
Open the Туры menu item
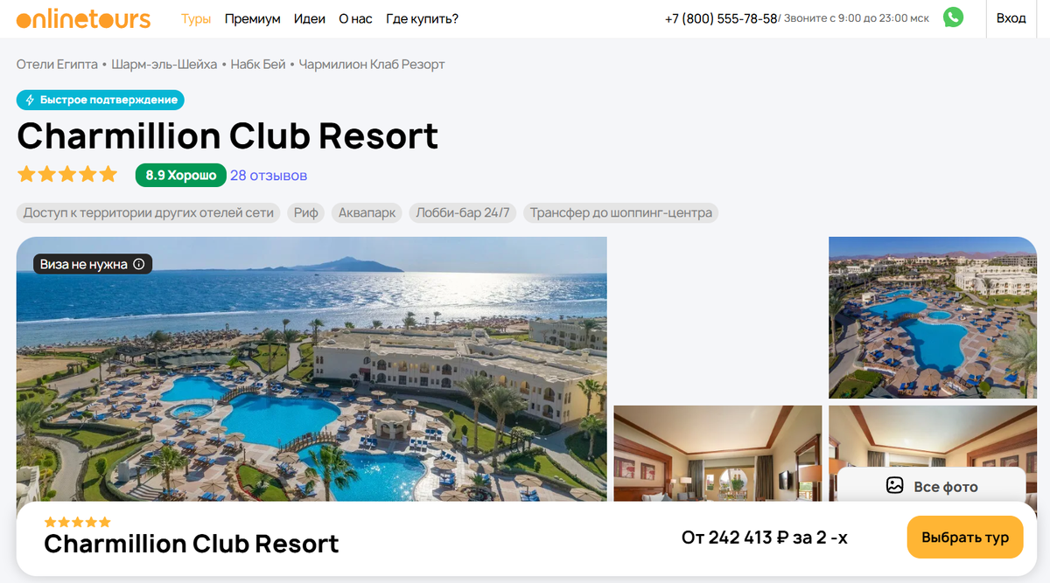coord(196,18)
